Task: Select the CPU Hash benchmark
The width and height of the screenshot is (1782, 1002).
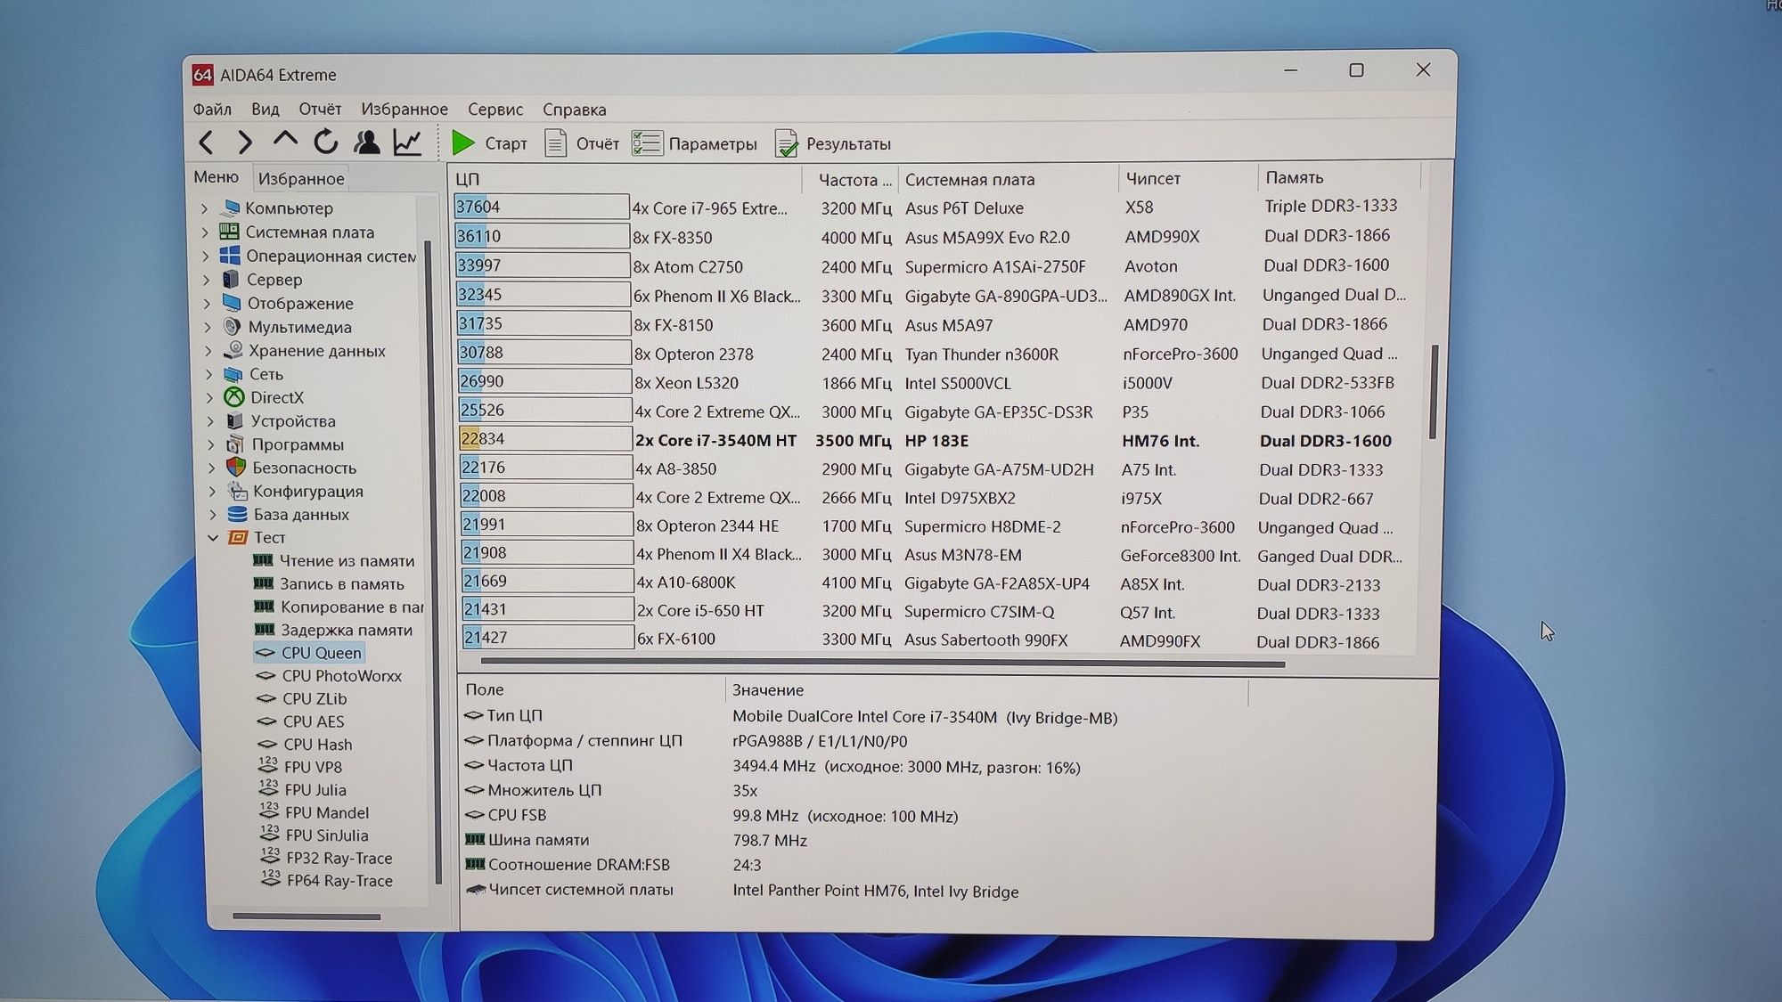Action: pos(306,745)
